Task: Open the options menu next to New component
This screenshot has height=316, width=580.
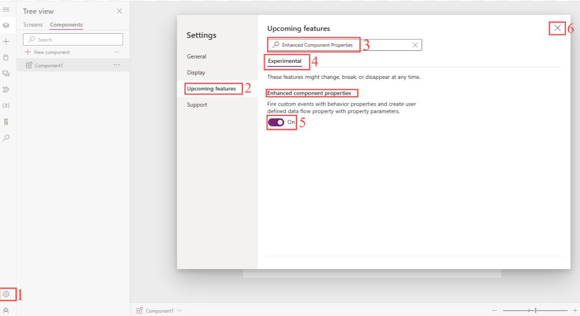Action: pyautogui.click(x=116, y=52)
